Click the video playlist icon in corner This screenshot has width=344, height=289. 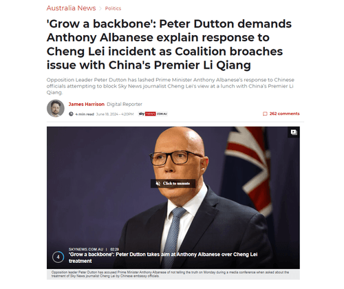[294, 132]
